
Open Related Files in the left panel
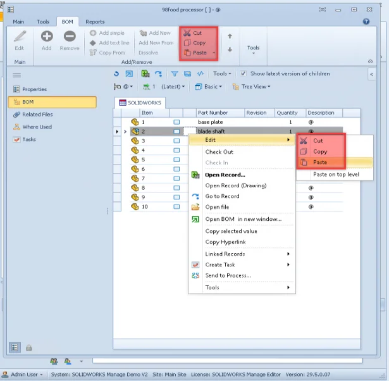coord(37,115)
